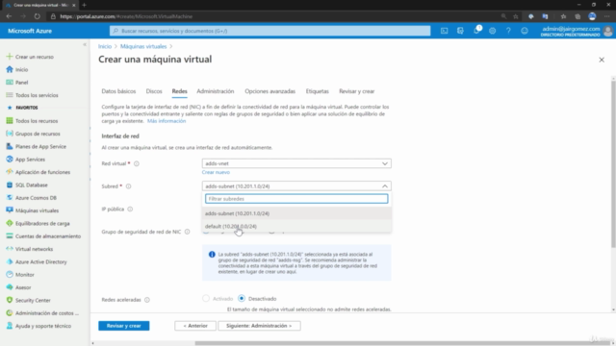Click App Services globe icon
Viewport: 616px width, 346px height.
point(10,160)
